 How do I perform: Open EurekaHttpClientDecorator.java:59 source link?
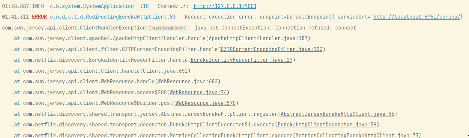(x=328, y=125)
